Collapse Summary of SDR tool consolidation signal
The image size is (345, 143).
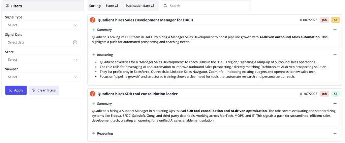(x=335, y=103)
